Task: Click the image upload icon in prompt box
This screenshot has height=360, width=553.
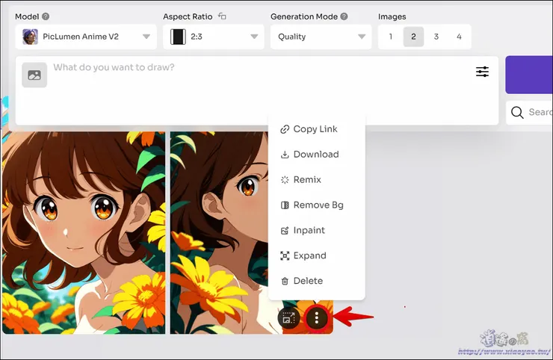Action: pyautogui.click(x=34, y=75)
